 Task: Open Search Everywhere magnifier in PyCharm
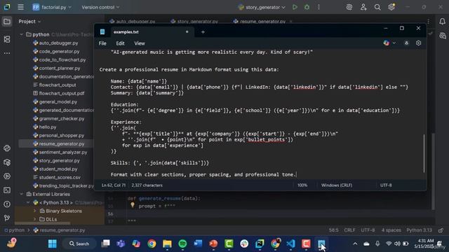pyautogui.click(x=377, y=7)
